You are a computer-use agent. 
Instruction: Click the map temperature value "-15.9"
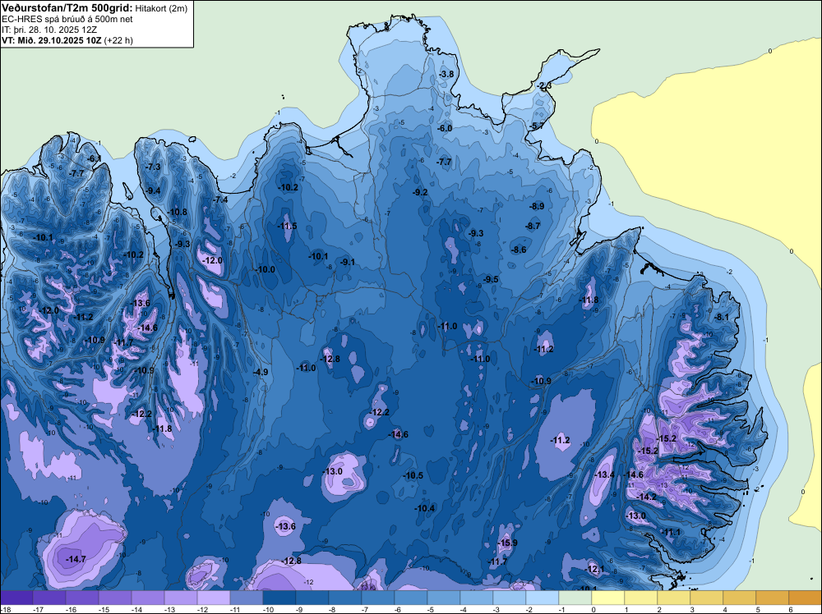point(507,543)
